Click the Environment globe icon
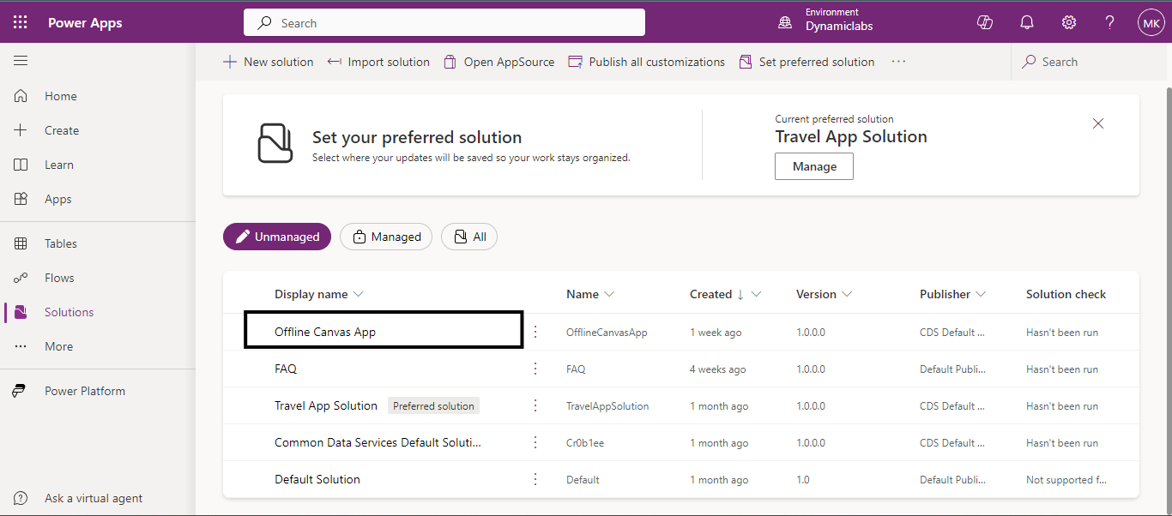 785,22
